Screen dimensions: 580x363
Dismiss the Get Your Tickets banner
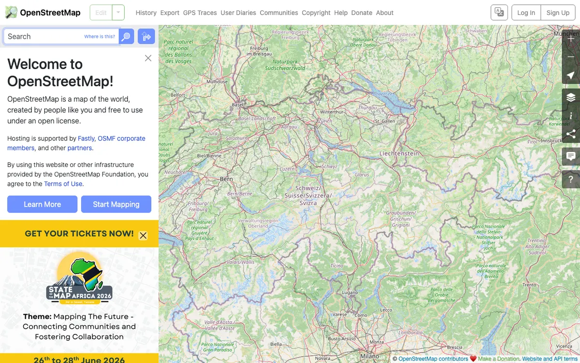(143, 236)
